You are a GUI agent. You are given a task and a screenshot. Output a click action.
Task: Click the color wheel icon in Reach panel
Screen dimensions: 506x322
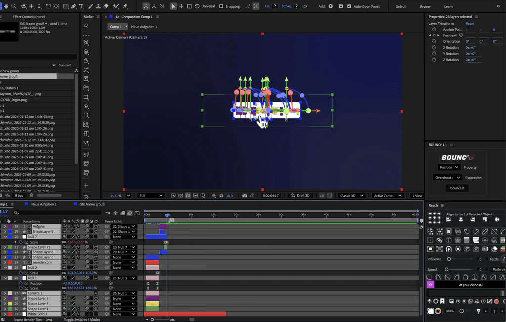(x=438, y=311)
